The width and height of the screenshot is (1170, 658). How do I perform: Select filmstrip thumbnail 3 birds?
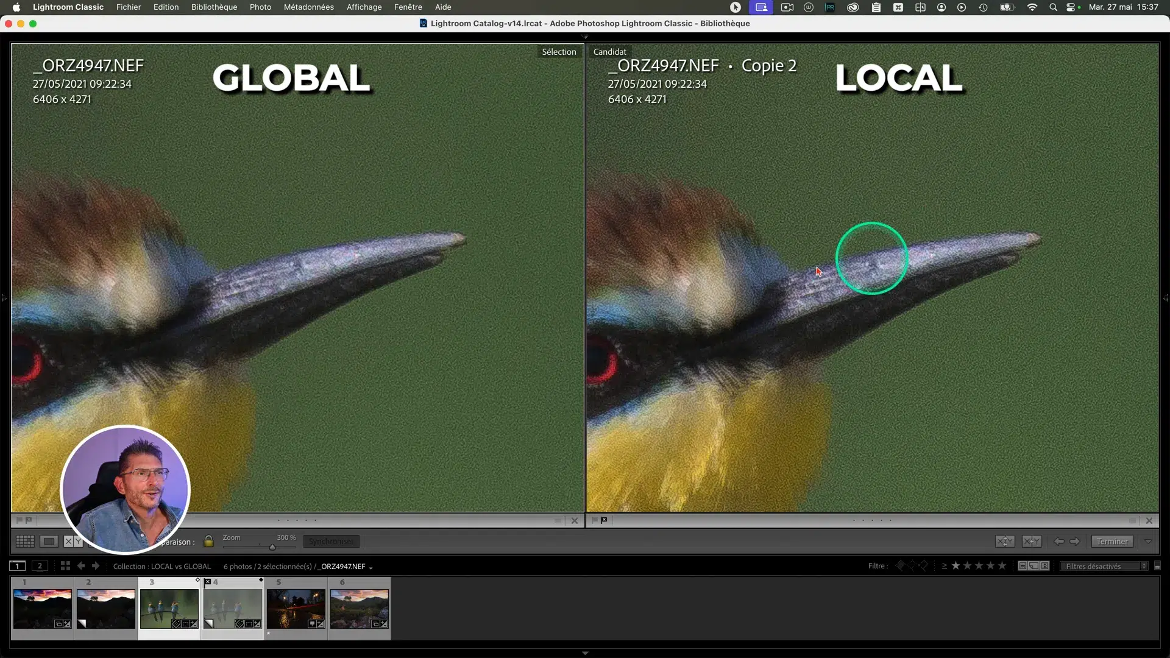(169, 609)
